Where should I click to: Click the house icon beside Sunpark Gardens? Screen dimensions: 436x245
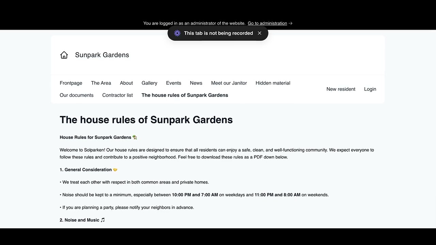click(x=64, y=55)
